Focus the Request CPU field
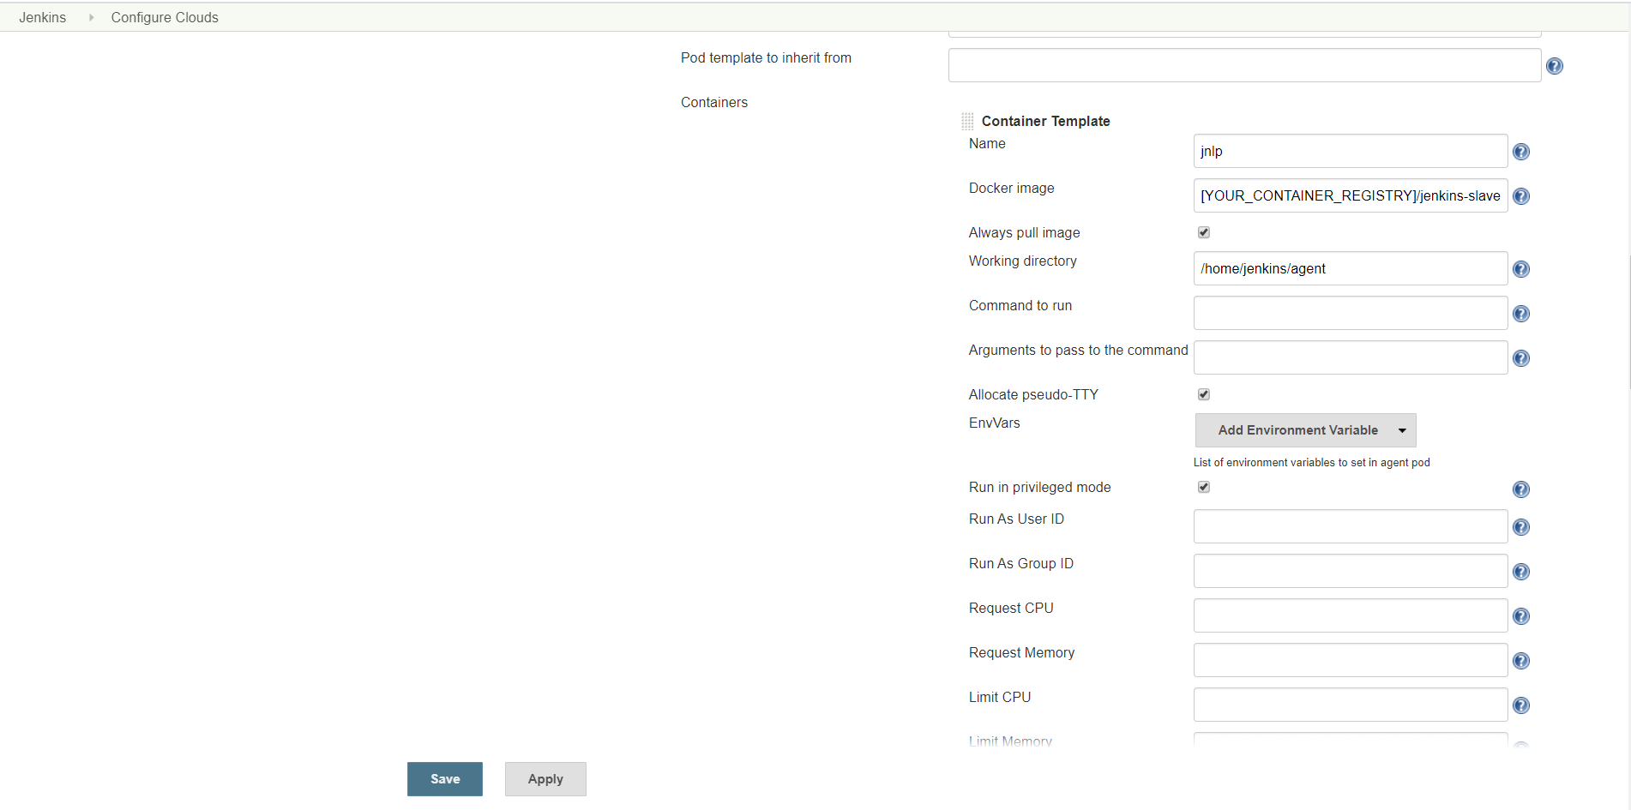The width and height of the screenshot is (1631, 810). 1351,615
